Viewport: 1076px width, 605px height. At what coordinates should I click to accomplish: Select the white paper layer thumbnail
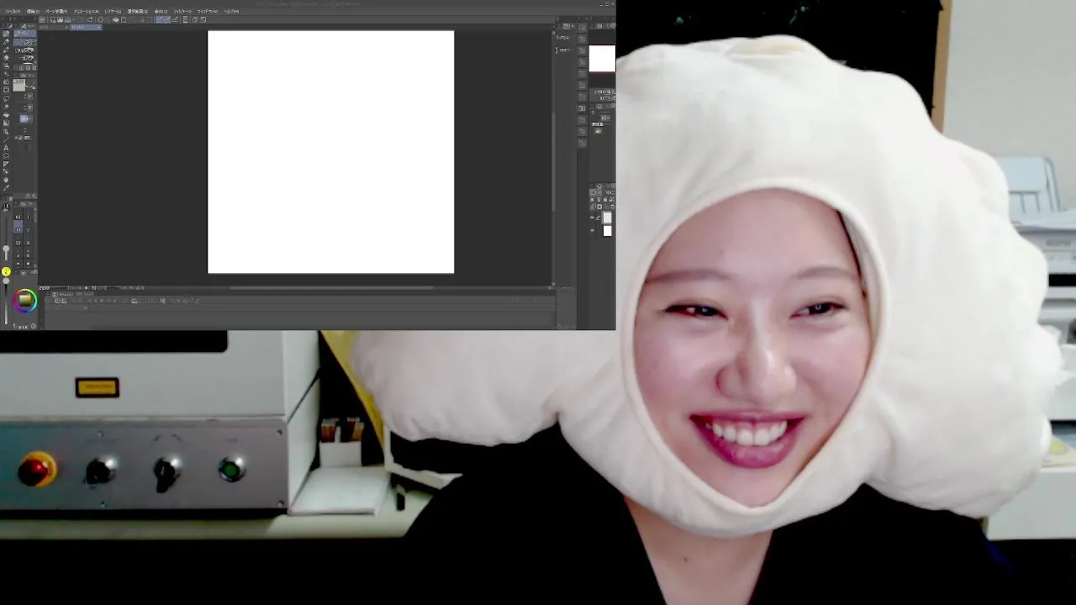point(607,231)
